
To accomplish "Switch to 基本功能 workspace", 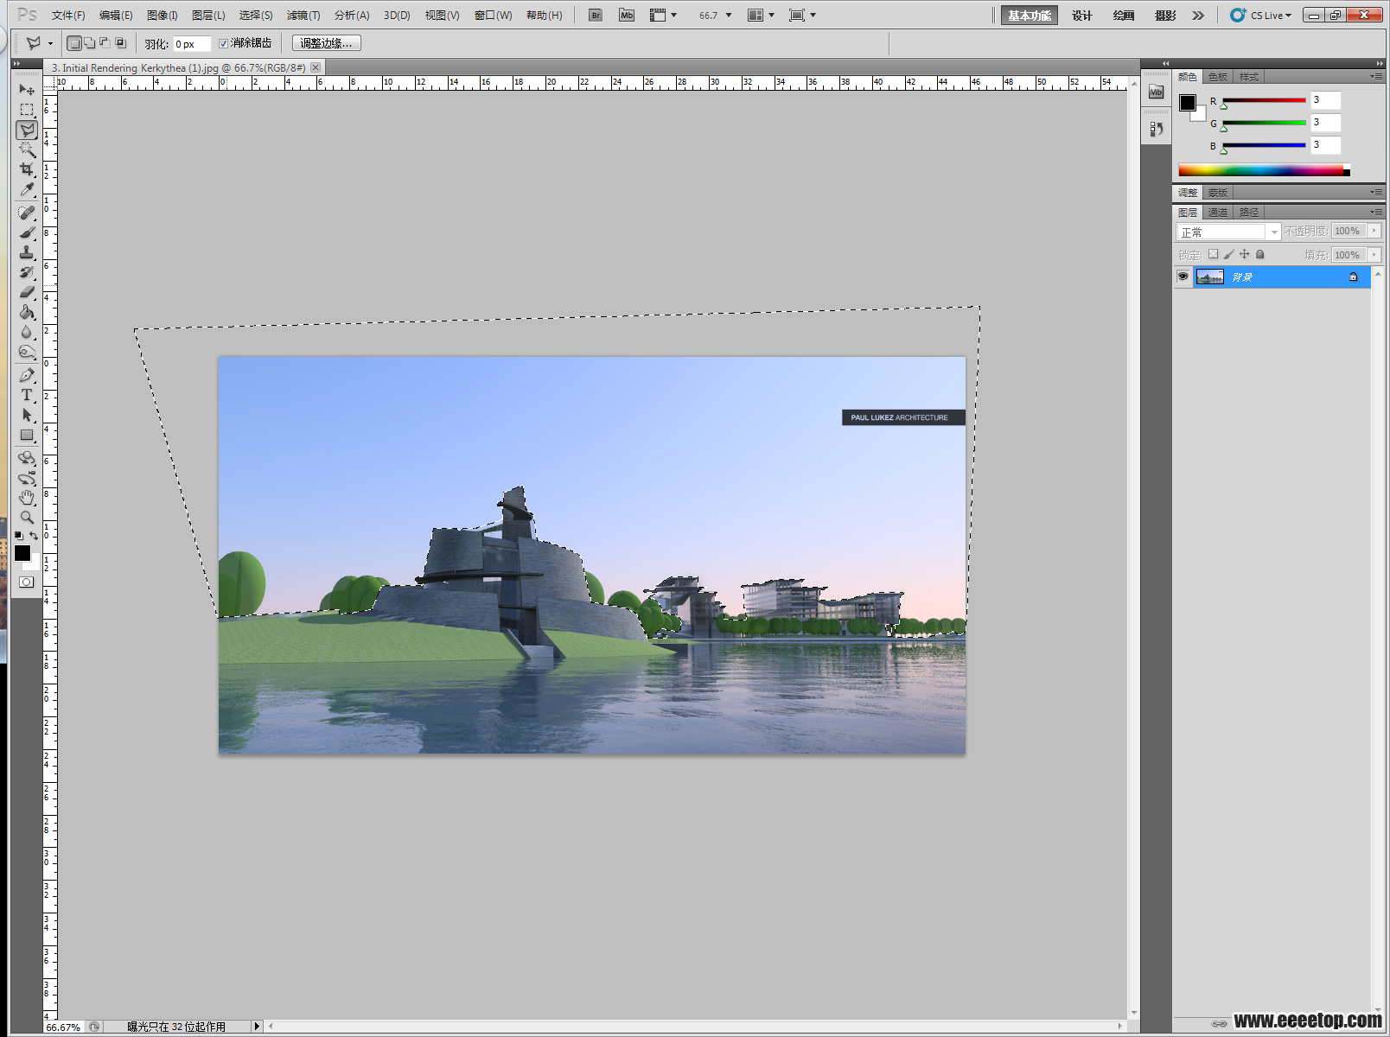I will [x=1029, y=16].
